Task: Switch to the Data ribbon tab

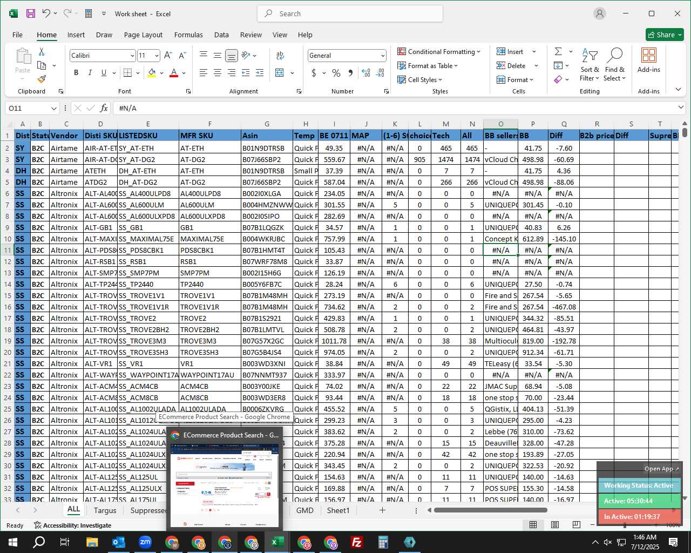Action: tap(221, 35)
